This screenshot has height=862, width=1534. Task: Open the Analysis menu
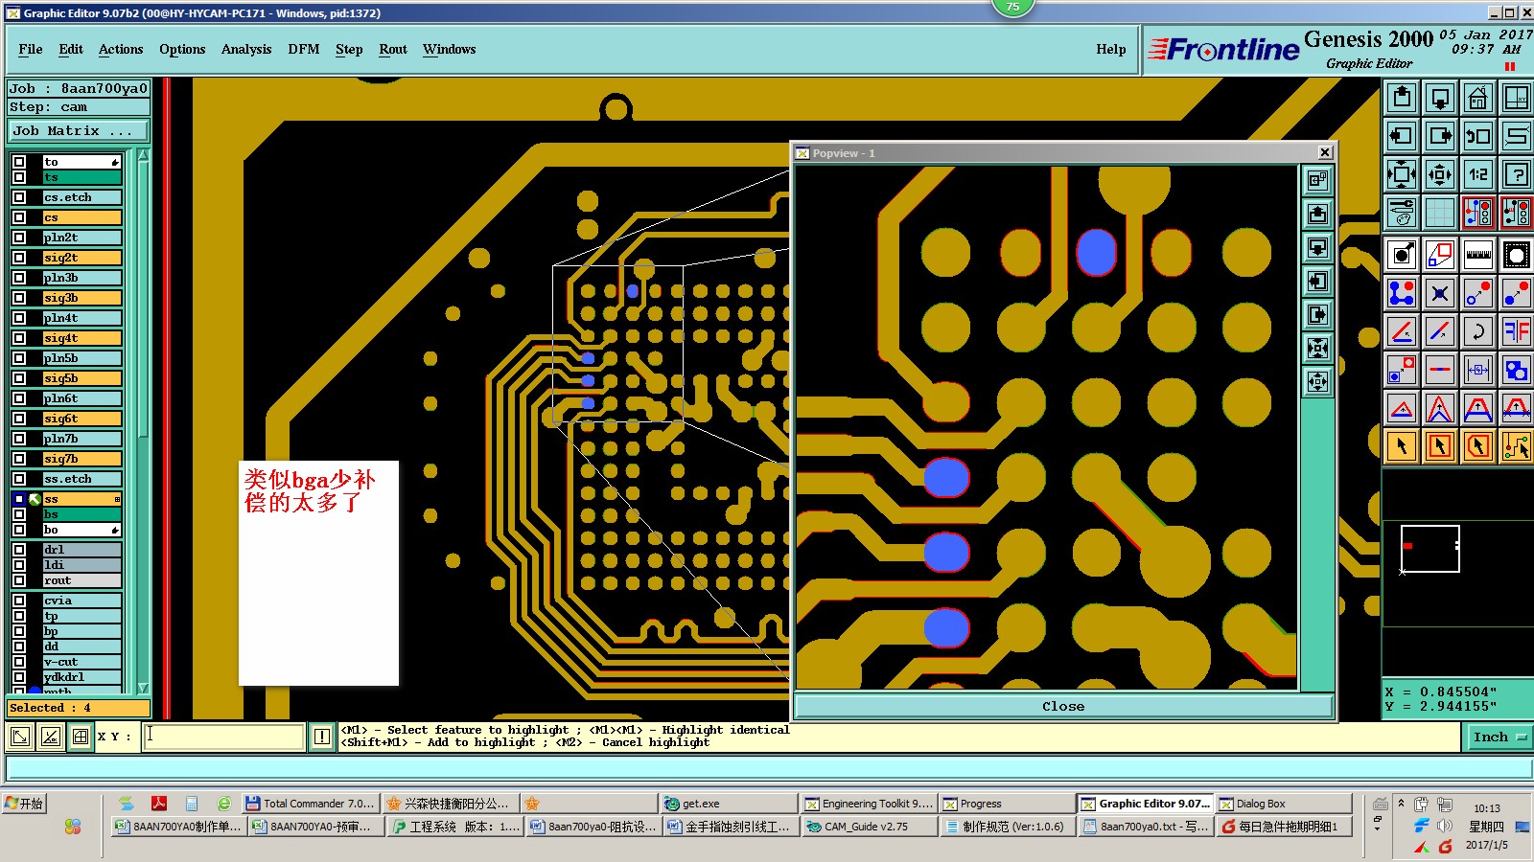[x=246, y=49]
